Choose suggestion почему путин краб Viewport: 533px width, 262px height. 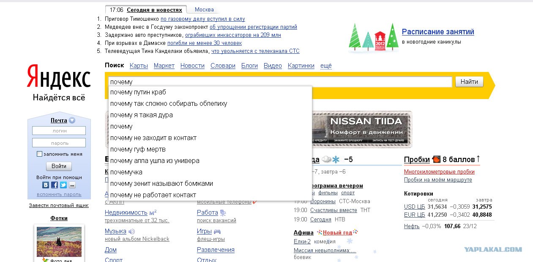210,92
